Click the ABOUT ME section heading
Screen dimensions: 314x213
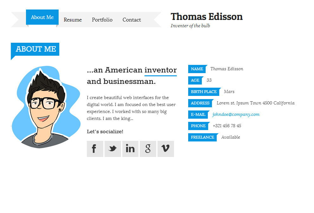tap(35, 49)
